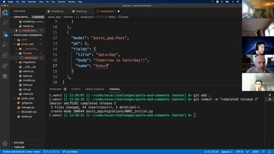Open manage.py in the file tree
Viewport: 274px width, 154px height.
tap(27, 107)
